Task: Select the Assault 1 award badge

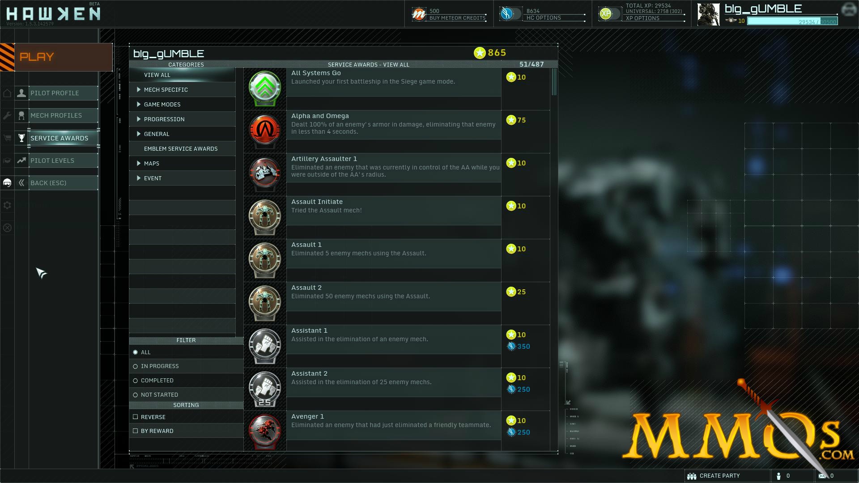Action: [x=265, y=260]
